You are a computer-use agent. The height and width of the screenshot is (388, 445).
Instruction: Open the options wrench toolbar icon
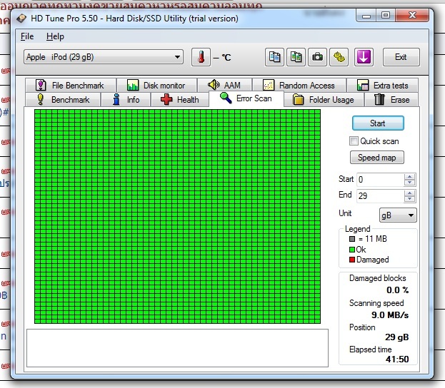[x=339, y=57]
